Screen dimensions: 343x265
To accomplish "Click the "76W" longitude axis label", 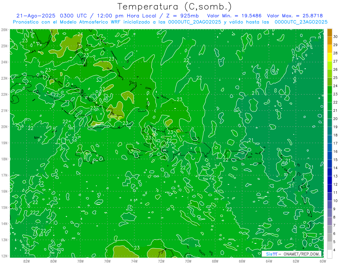I will [x=107, y=261].
